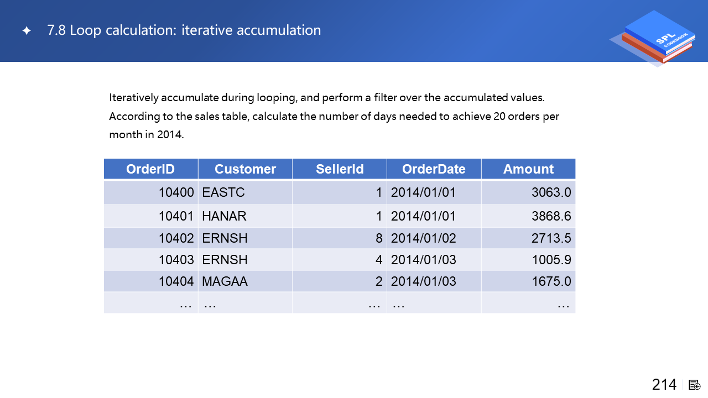This screenshot has height=398, width=708.
Task: Select the HANAR customer cell
Action: [x=224, y=216]
